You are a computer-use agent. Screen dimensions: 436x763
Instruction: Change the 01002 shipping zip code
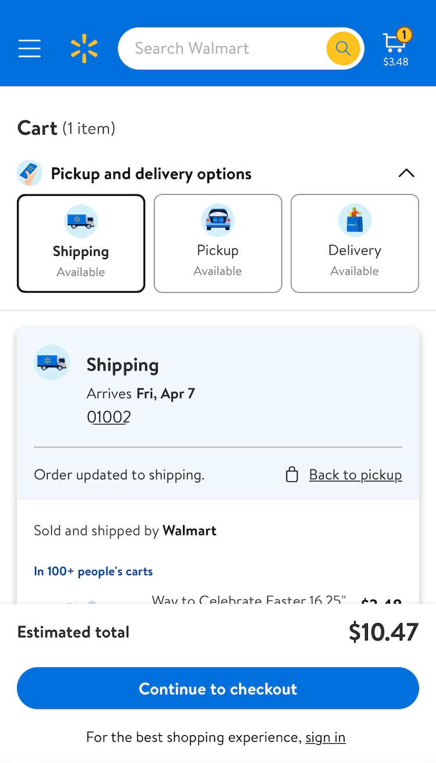[109, 417]
